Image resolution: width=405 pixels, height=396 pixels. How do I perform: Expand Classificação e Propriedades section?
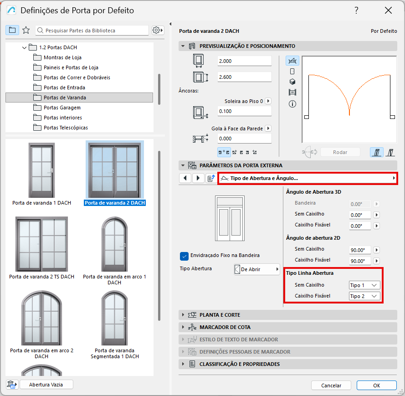tap(183, 364)
